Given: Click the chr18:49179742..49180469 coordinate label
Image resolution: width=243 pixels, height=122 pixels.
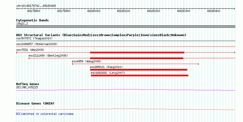Looking at the screenshot, I should point(36,6).
